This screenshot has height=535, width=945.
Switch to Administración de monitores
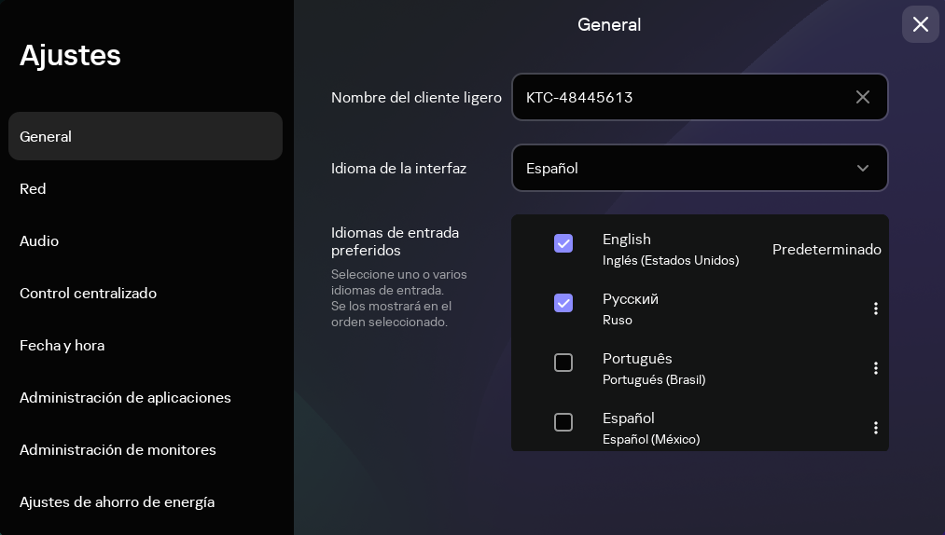coord(118,449)
